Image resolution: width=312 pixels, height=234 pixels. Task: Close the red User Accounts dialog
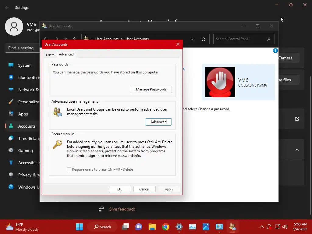[178, 44]
